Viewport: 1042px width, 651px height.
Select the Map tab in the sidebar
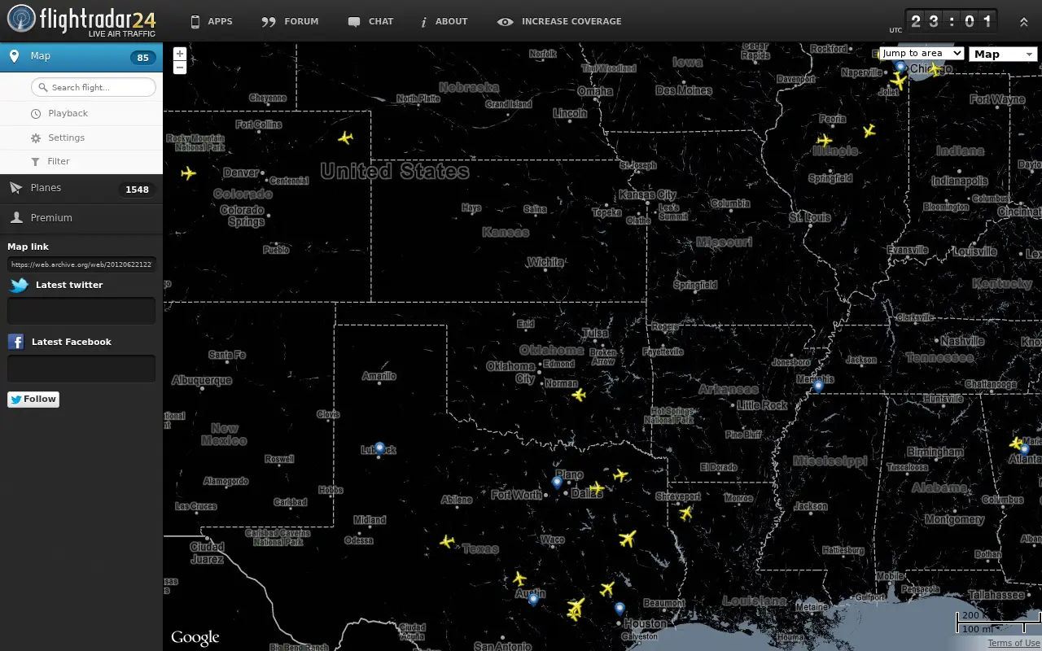pyautogui.click(x=81, y=57)
